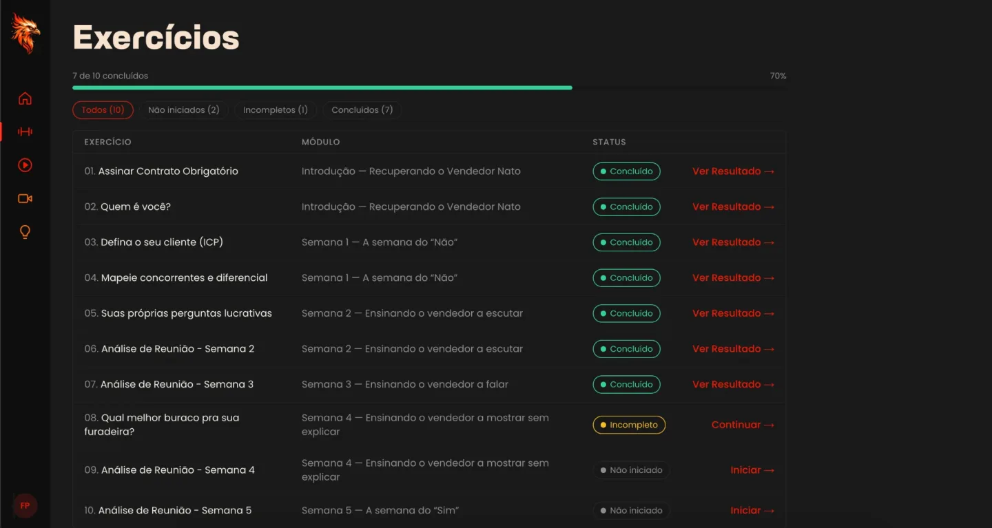Click Concluído badge for Quem é você?
The height and width of the screenshot is (528, 992).
click(626, 207)
